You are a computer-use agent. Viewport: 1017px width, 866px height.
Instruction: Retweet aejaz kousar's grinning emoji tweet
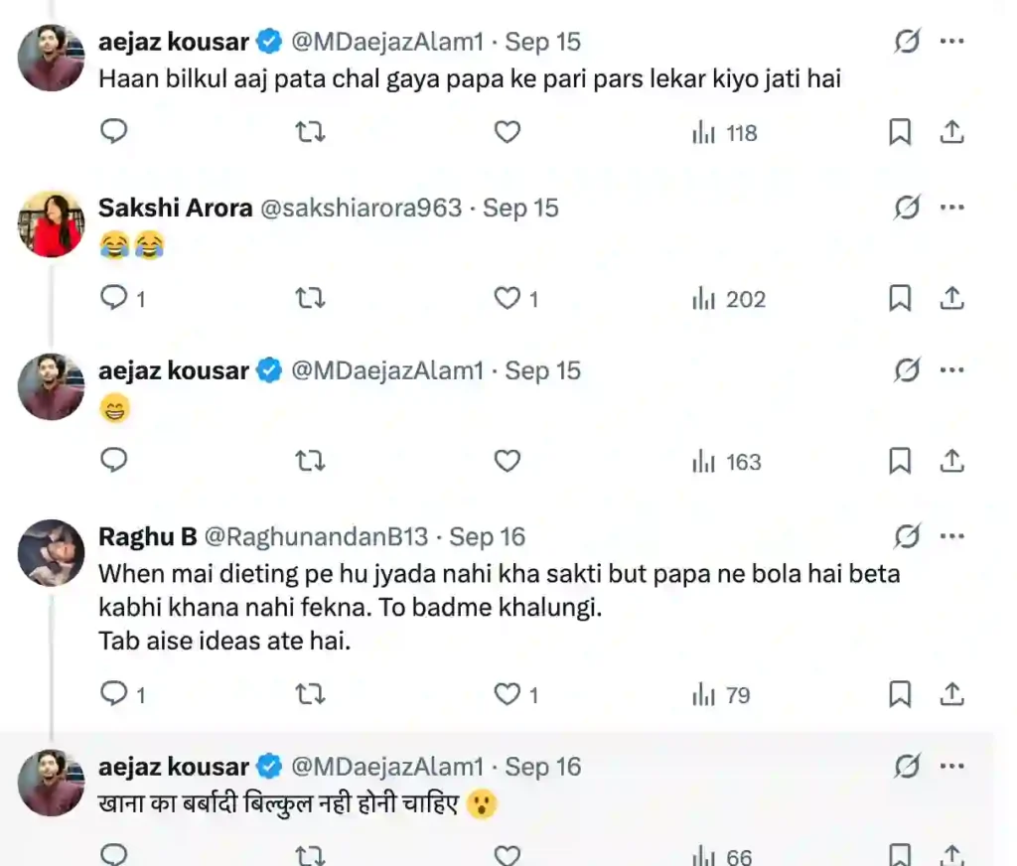click(311, 461)
